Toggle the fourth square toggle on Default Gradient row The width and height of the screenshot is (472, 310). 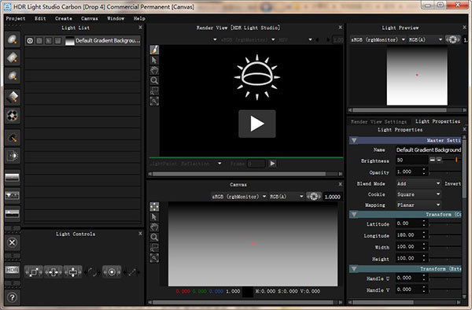(x=57, y=41)
